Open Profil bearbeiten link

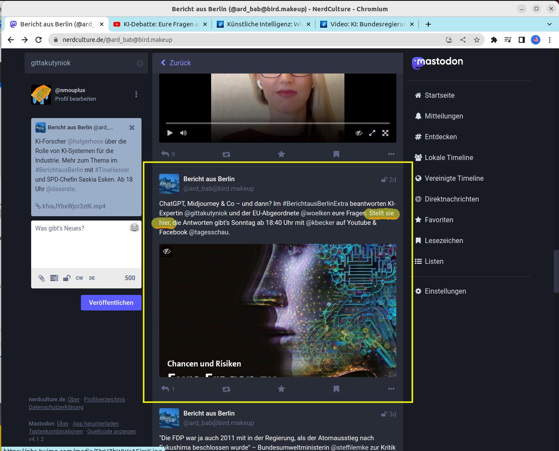[76, 99]
